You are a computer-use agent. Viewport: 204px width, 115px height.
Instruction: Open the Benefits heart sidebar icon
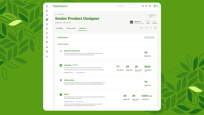coord(47,37)
